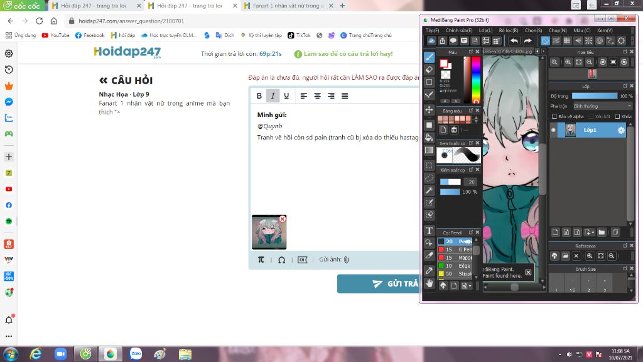Click next canvas tab arrow
Image resolution: width=643 pixels, height=362 pixels.
pyautogui.click(x=544, y=52)
